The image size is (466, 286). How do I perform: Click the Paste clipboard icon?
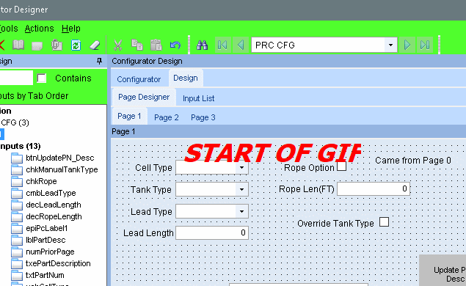click(156, 45)
